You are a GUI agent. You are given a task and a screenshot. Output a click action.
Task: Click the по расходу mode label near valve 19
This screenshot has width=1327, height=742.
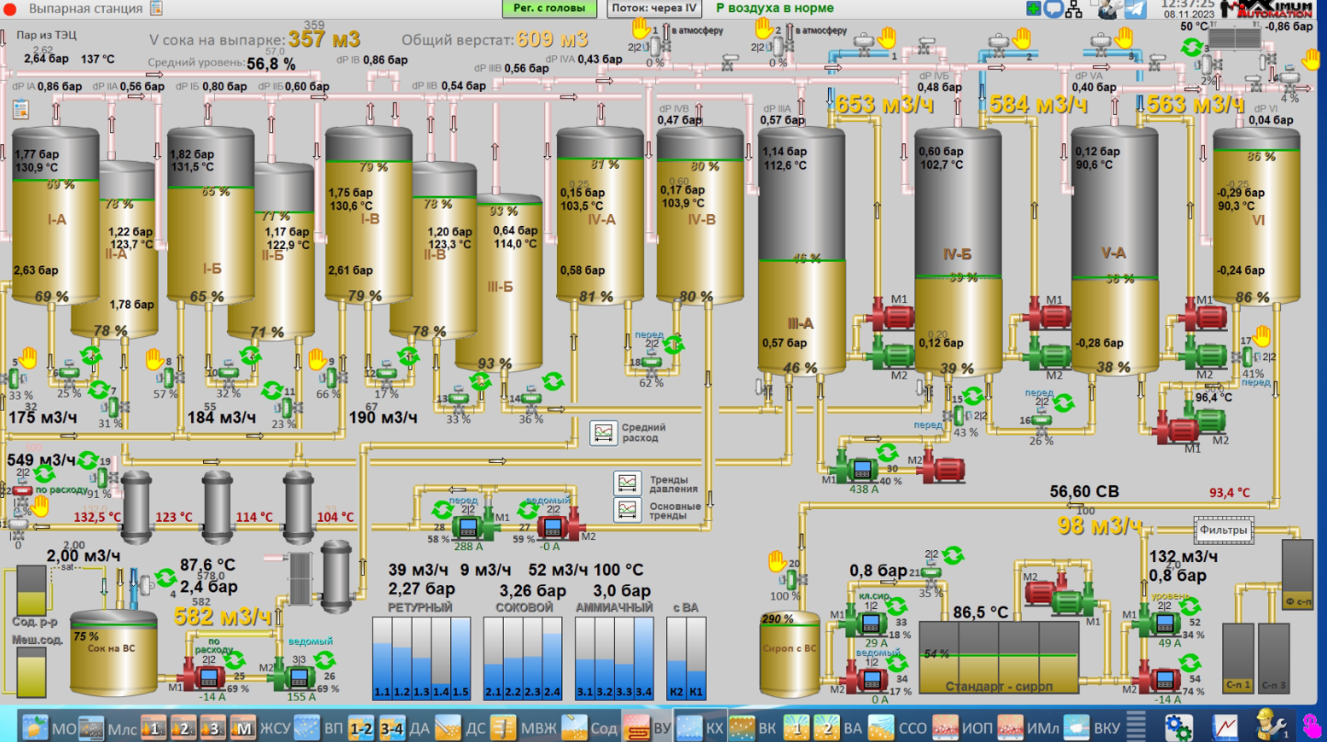point(61,490)
